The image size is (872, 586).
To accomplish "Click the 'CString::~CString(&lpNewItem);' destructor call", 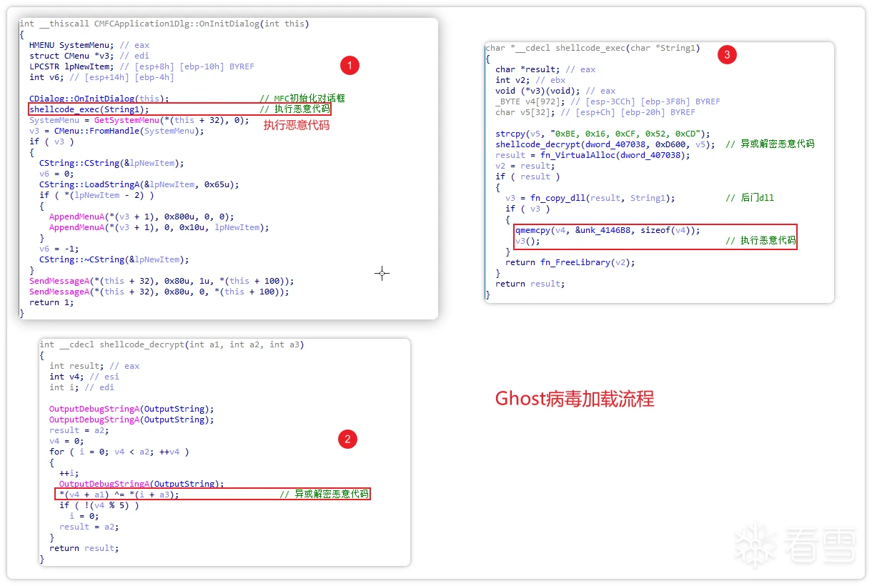I will [114, 259].
